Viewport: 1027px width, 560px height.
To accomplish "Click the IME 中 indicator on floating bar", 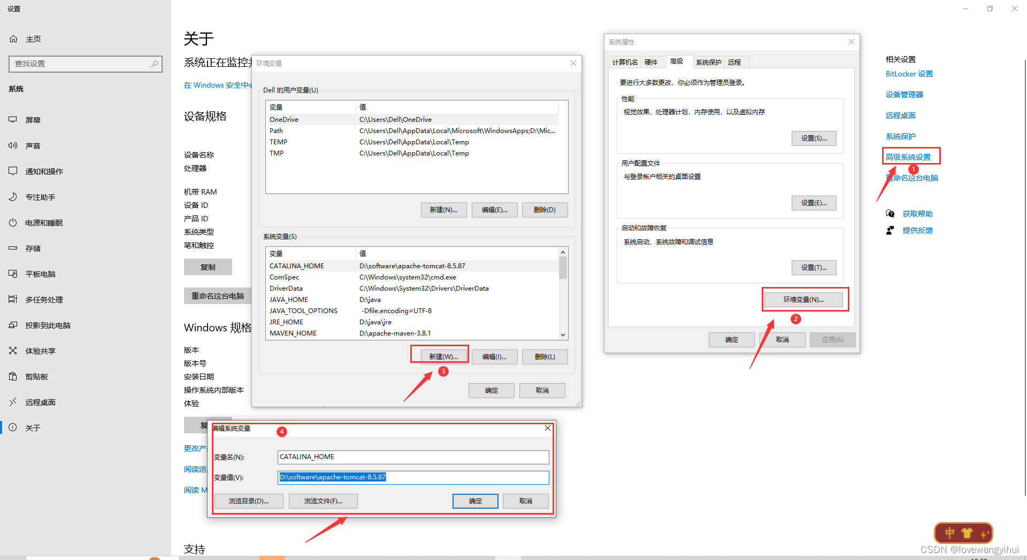I will [950, 533].
